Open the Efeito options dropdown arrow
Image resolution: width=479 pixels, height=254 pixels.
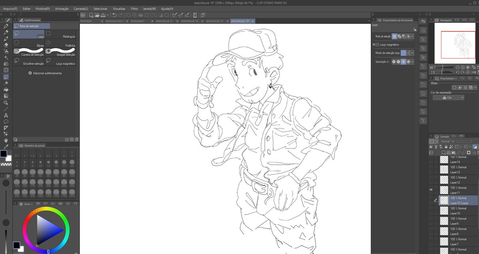point(475,87)
